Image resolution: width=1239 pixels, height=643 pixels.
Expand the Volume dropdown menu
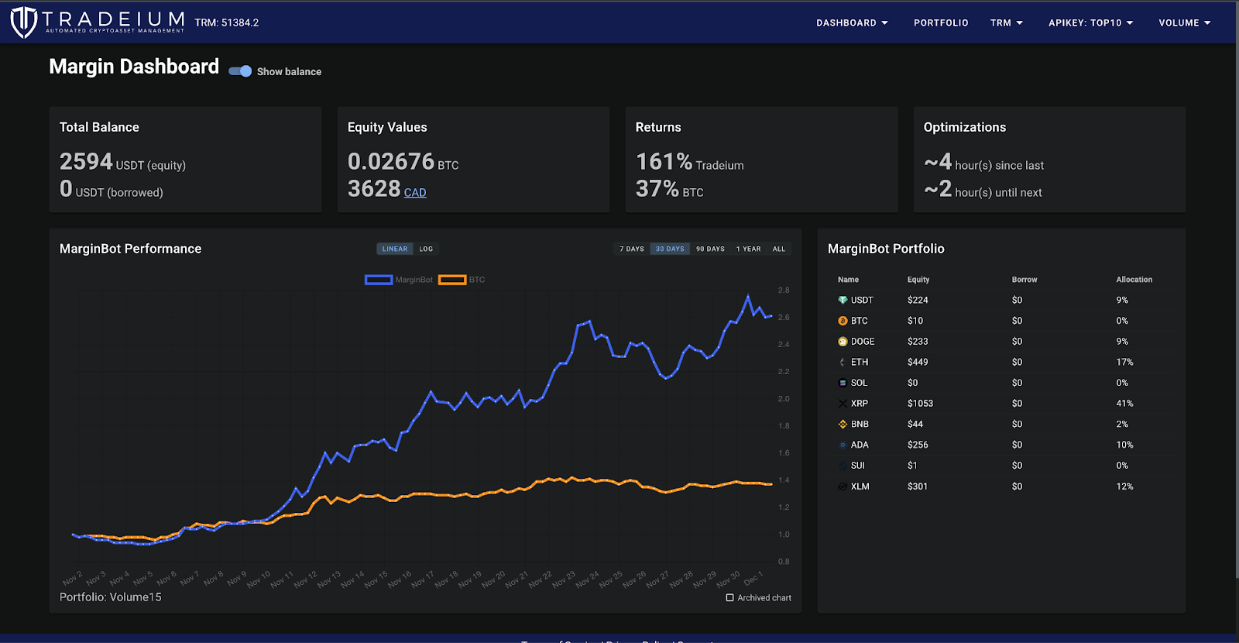click(x=1185, y=23)
